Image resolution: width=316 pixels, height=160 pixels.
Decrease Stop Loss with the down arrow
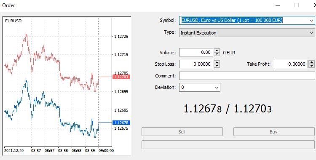pos(217,66)
